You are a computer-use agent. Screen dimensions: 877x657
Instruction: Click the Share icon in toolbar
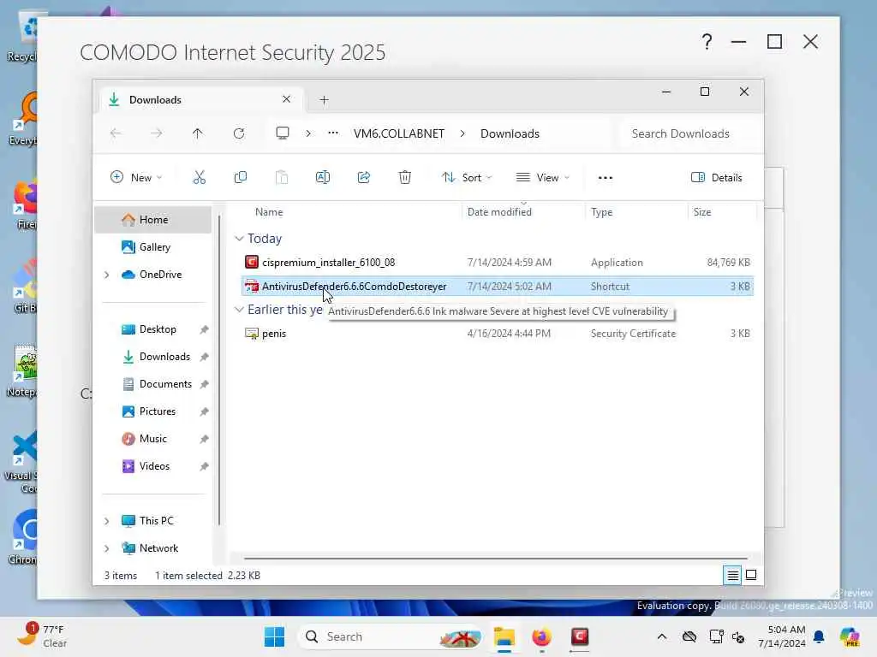coord(363,178)
